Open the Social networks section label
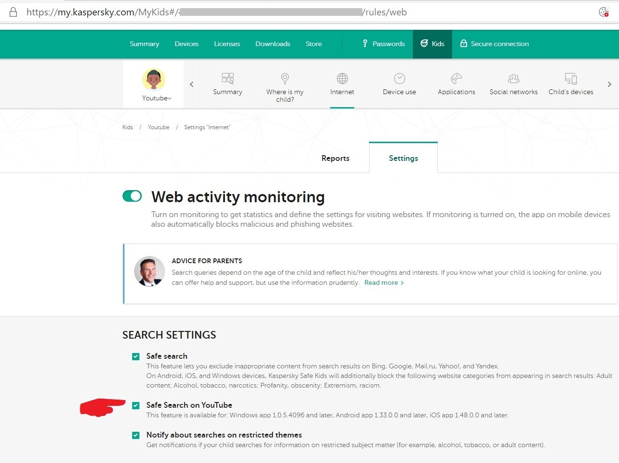 [514, 92]
